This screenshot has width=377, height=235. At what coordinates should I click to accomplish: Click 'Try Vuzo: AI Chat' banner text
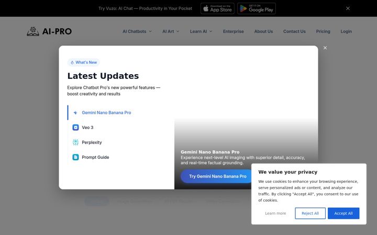pos(145,8)
